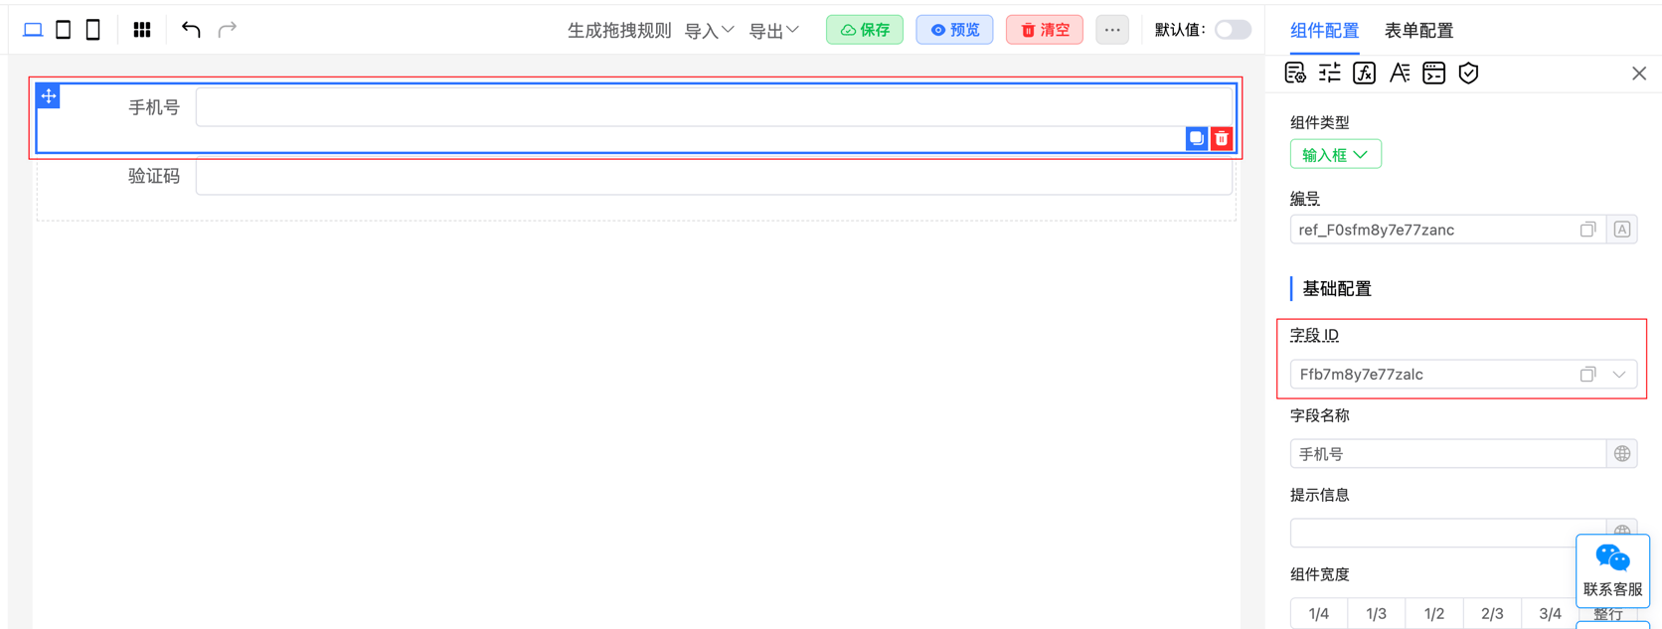Toggle the 默认值 switch

[1232, 30]
